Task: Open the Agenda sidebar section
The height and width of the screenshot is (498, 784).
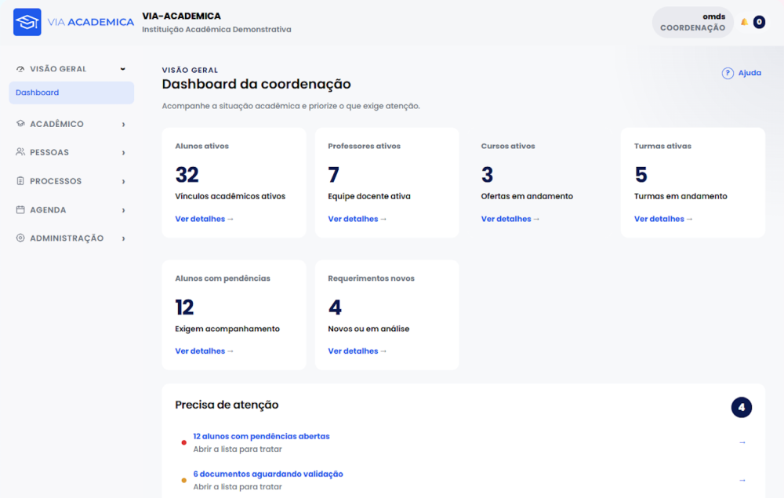Action: [x=71, y=210]
